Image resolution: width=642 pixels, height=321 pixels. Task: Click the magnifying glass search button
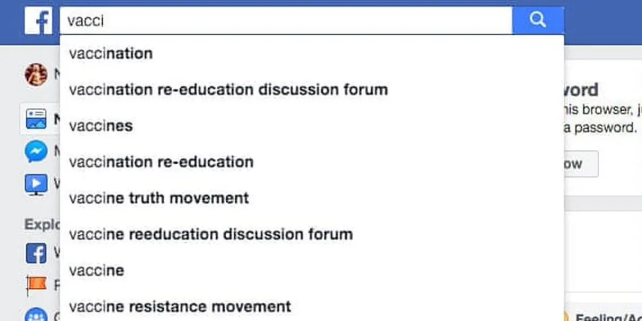click(x=538, y=20)
